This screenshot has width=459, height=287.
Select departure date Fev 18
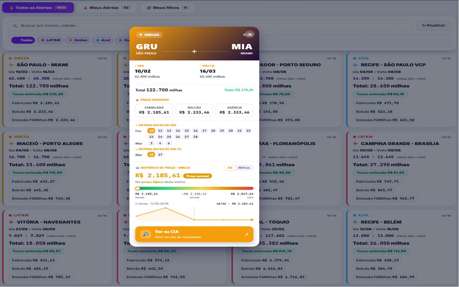pos(213,131)
